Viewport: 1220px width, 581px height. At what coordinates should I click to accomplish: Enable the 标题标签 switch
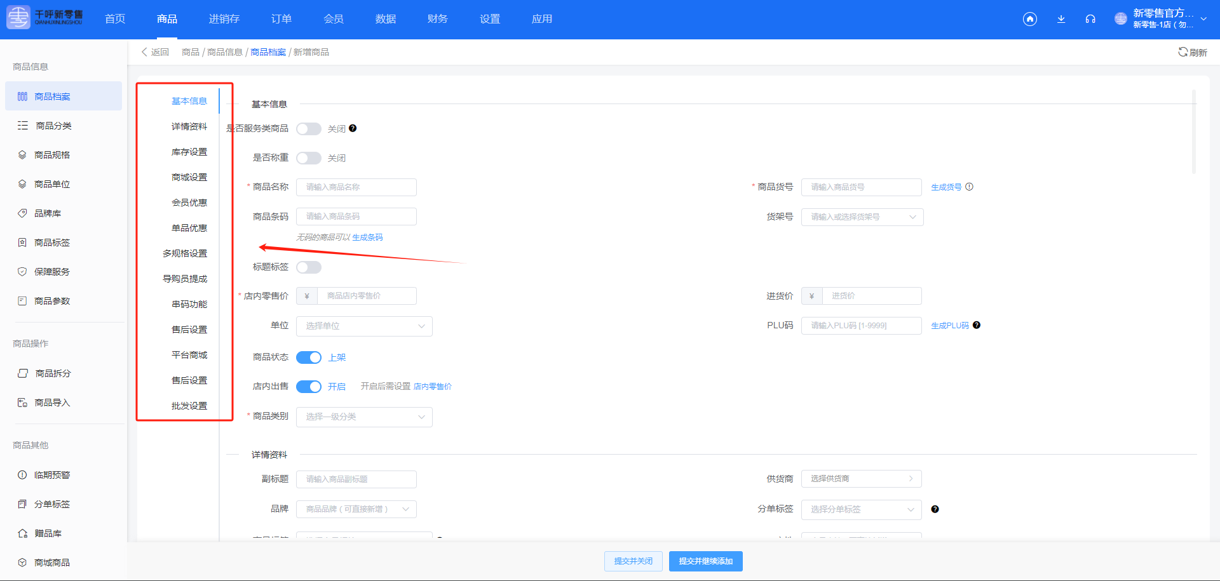click(309, 267)
